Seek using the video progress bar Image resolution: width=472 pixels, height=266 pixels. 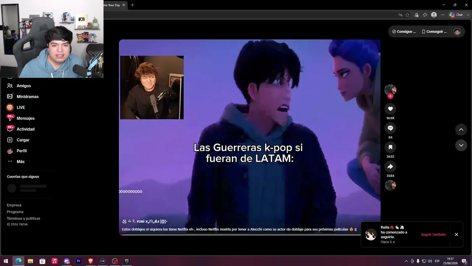coord(250,235)
